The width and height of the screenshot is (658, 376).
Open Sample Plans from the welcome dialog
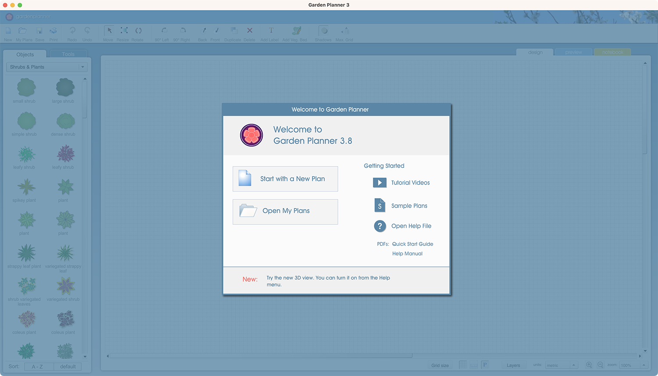click(409, 206)
